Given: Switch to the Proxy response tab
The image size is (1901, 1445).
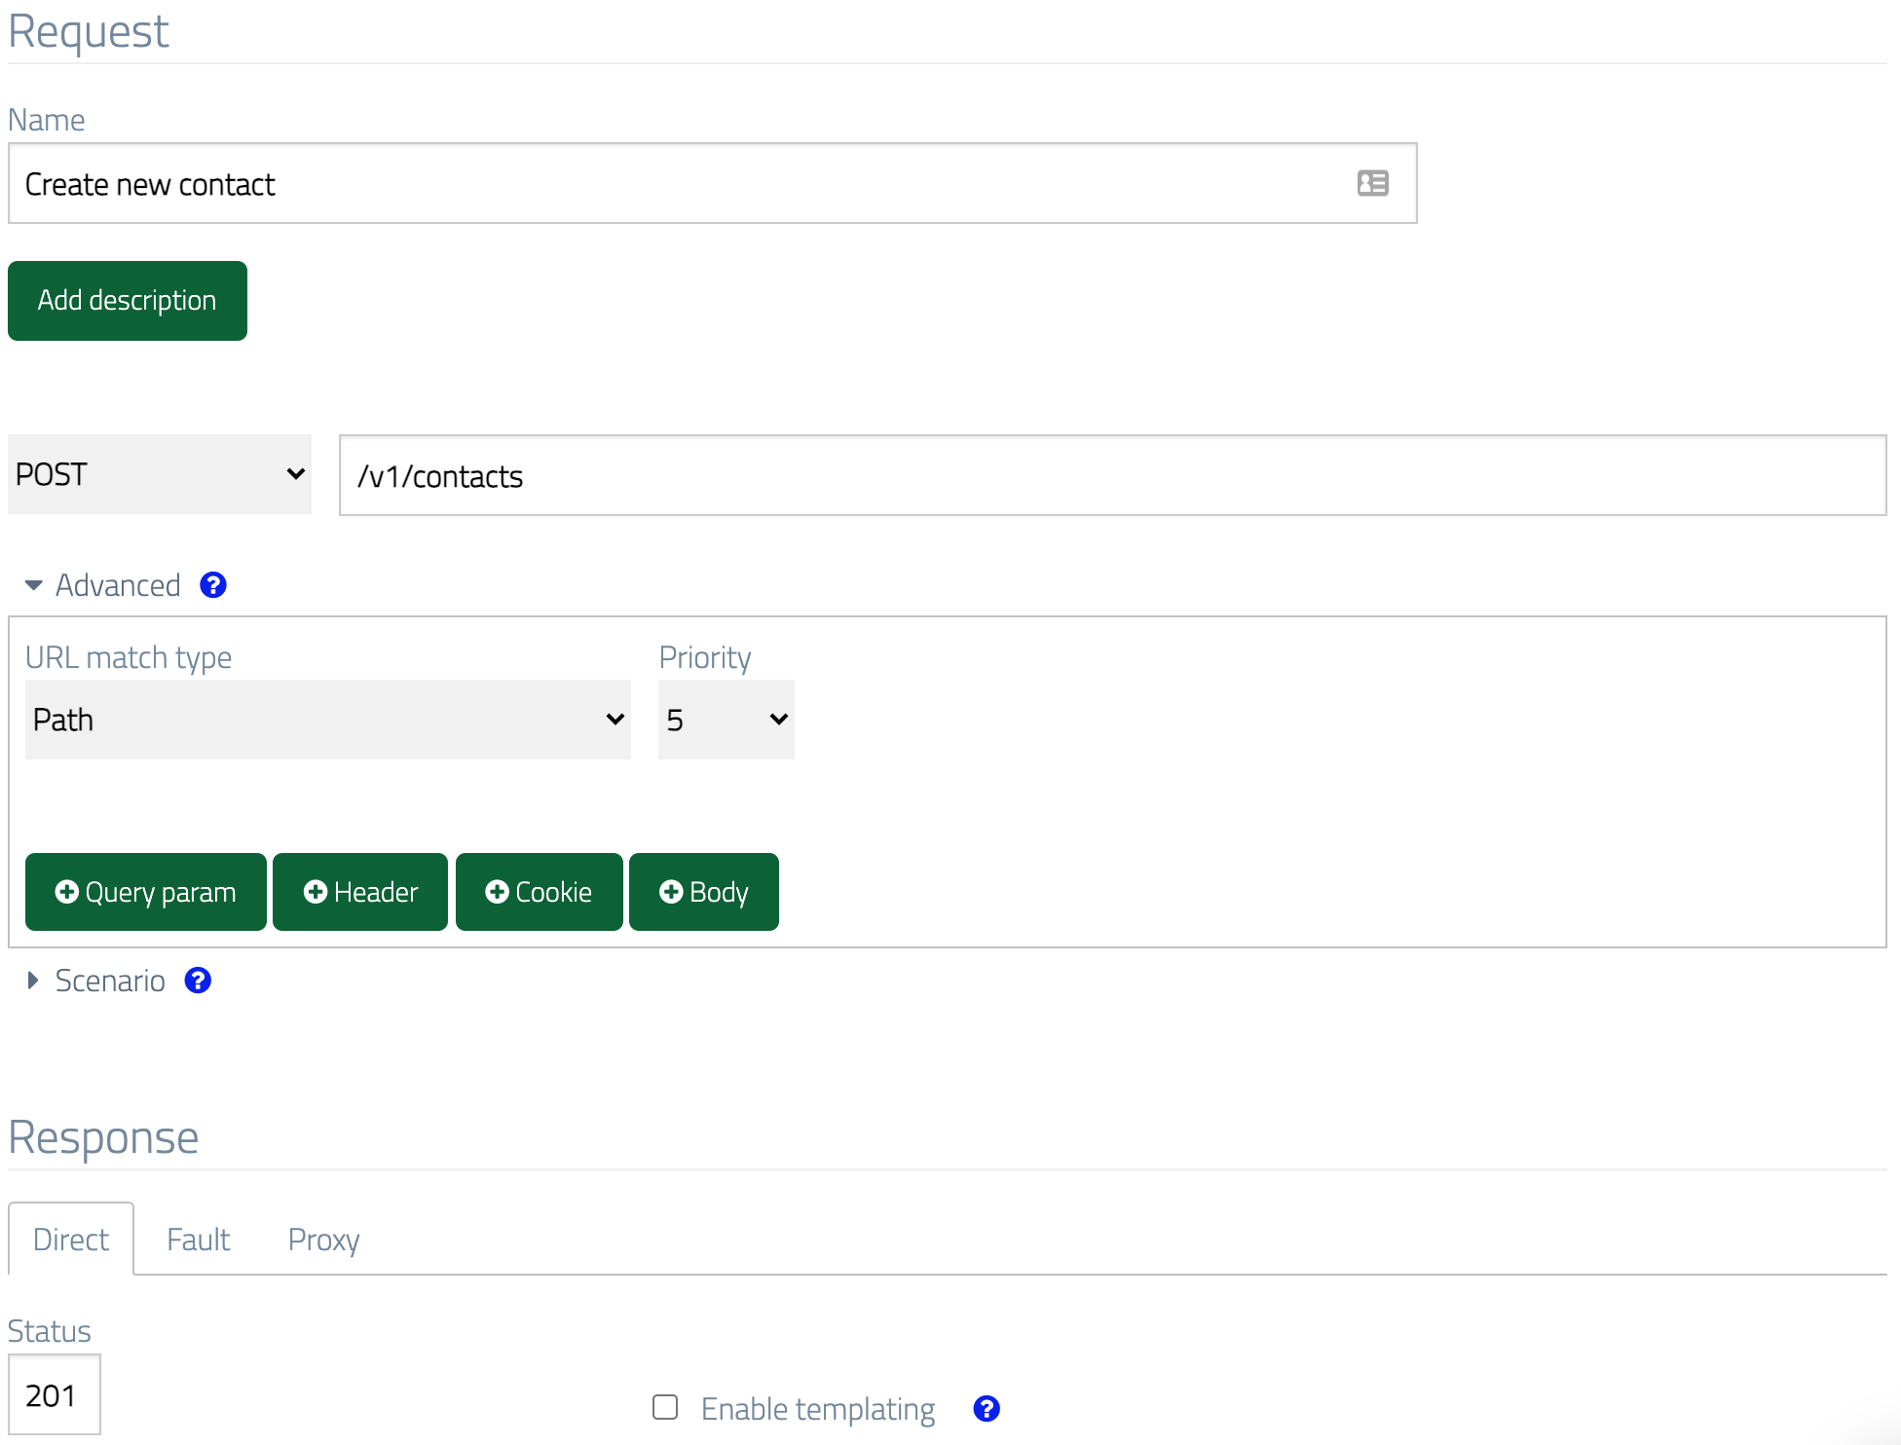Looking at the screenshot, I should 323,1240.
